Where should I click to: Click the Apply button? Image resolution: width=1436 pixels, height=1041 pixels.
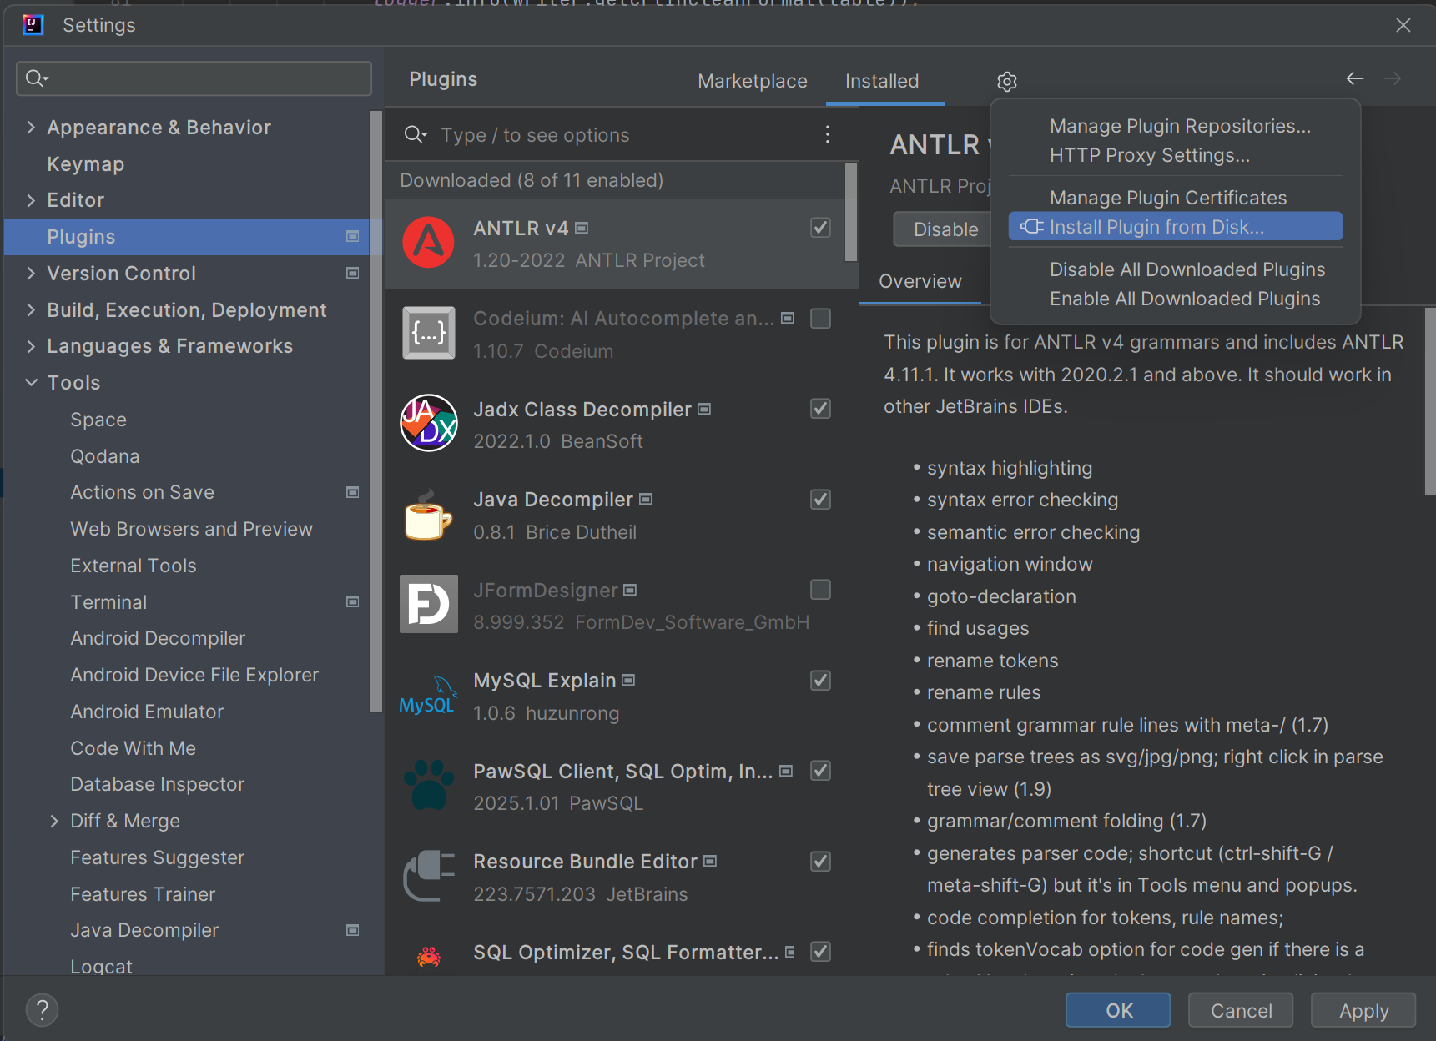pos(1363,1010)
